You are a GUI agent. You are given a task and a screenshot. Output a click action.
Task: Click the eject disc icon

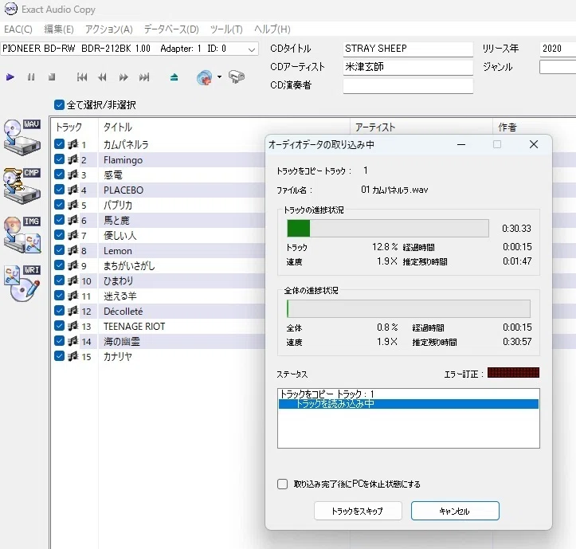point(174,76)
